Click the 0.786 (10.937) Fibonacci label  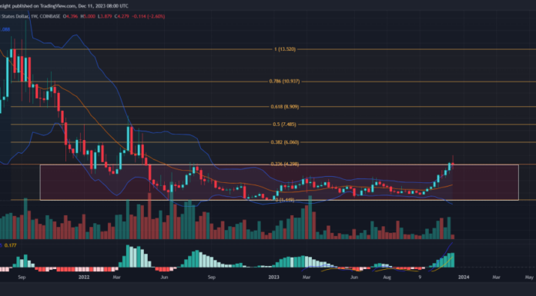(284, 81)
